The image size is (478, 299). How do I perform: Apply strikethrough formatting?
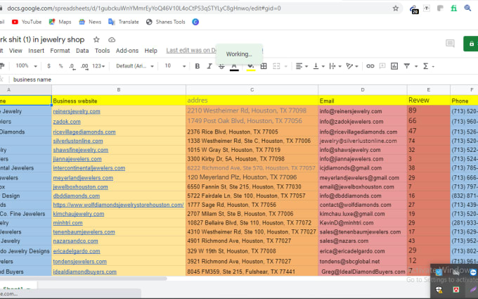pos(221,66)
